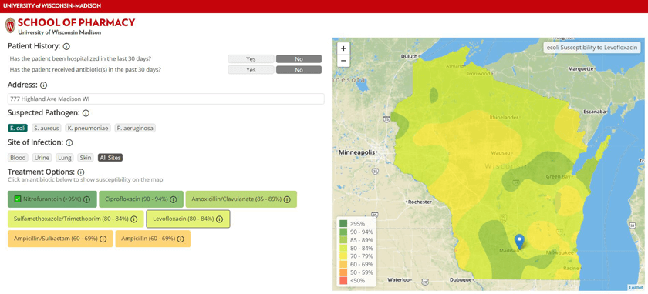
Task: Click the ecoli Susceptibility to Levofloxacin label
Action: pyautogui.click(x=592, y=48)
